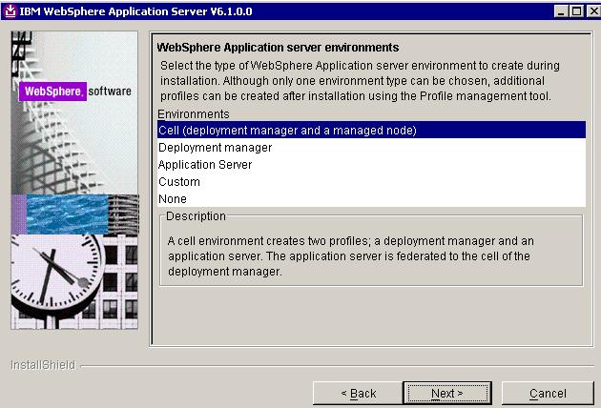601x408 pixels.
Task: Open the installer icon in the title bar
Action: point(10,11)
